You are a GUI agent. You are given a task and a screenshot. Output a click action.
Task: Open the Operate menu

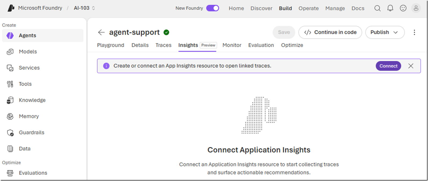point(309,8)
